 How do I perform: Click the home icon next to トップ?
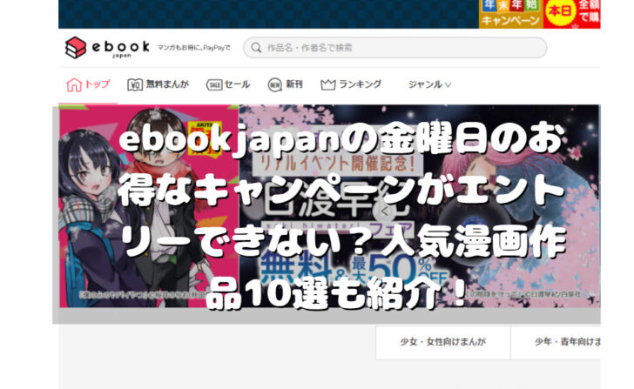tap(74, 84)
